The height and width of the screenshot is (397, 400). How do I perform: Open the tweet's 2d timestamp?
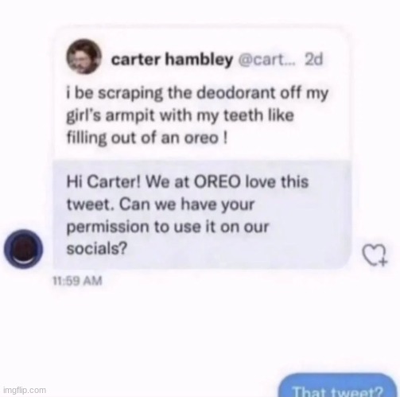[x=314, y=60]
